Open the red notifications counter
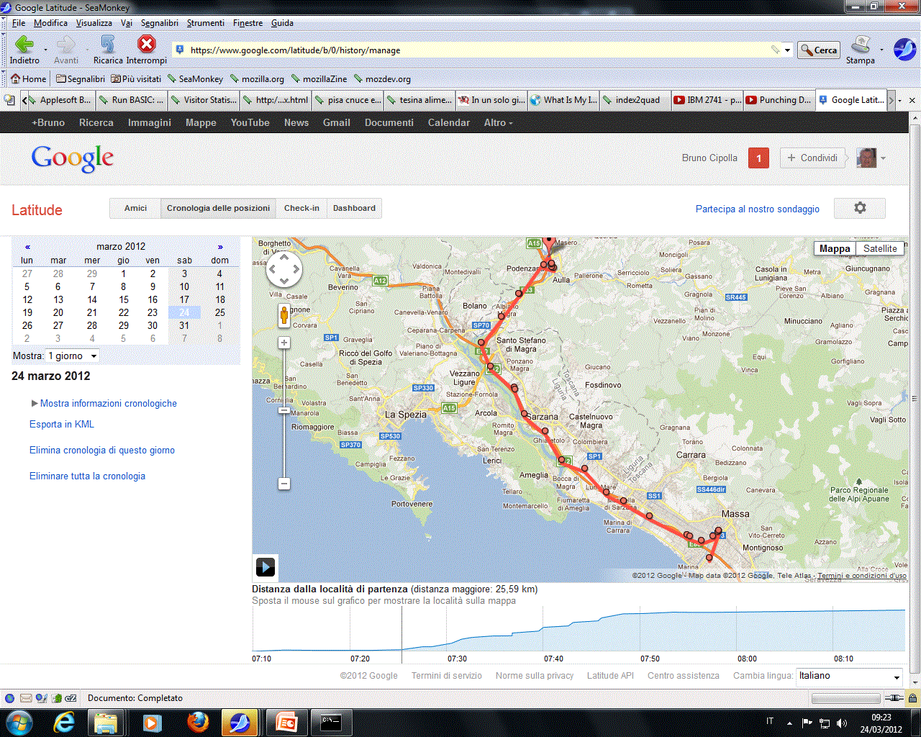 click(x=758, y=158)
